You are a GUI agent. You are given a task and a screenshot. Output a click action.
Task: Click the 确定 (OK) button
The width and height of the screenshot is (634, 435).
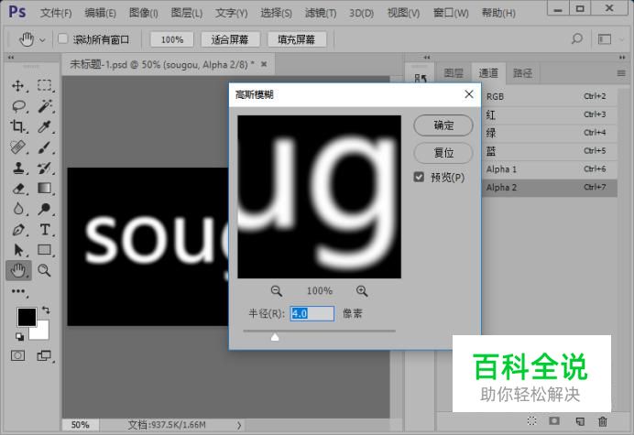pyautogui.click(x=443, y=125)
